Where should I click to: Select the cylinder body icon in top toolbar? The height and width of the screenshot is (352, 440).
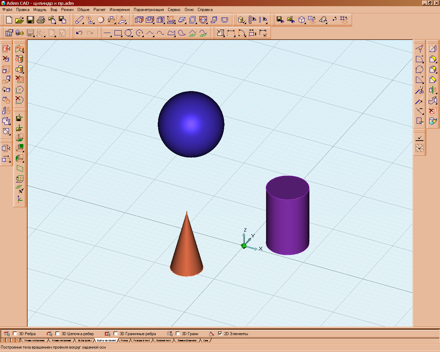click(x=242, y=20)
